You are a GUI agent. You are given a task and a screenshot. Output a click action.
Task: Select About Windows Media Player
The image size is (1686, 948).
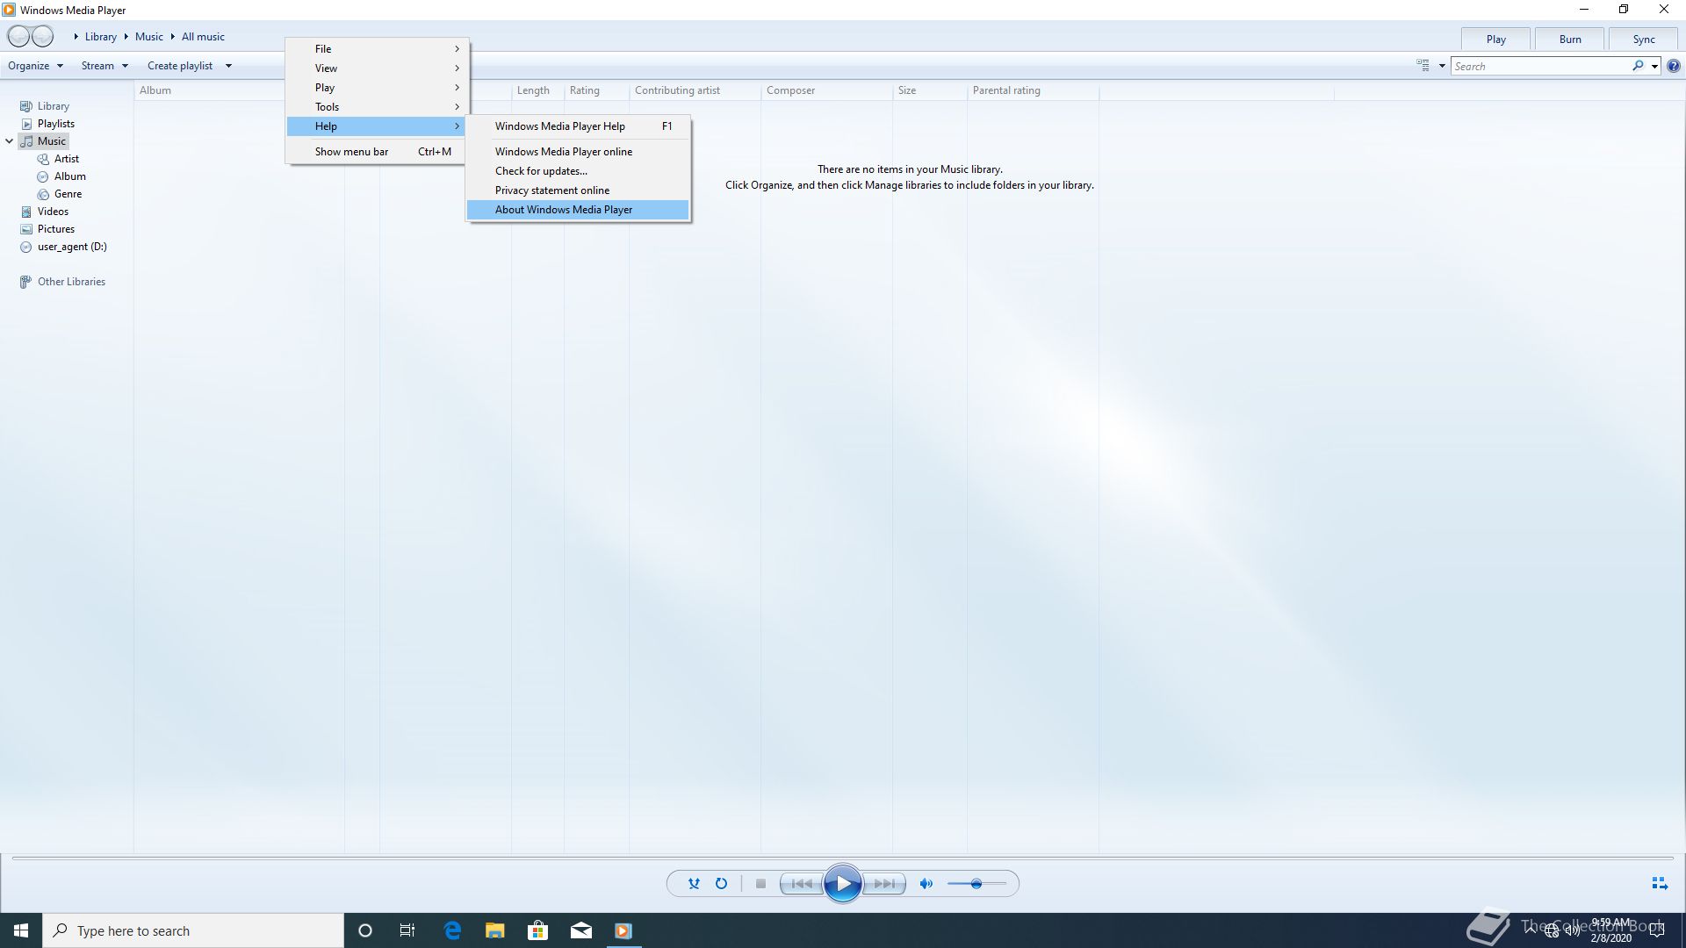click(x=563, y=210)
